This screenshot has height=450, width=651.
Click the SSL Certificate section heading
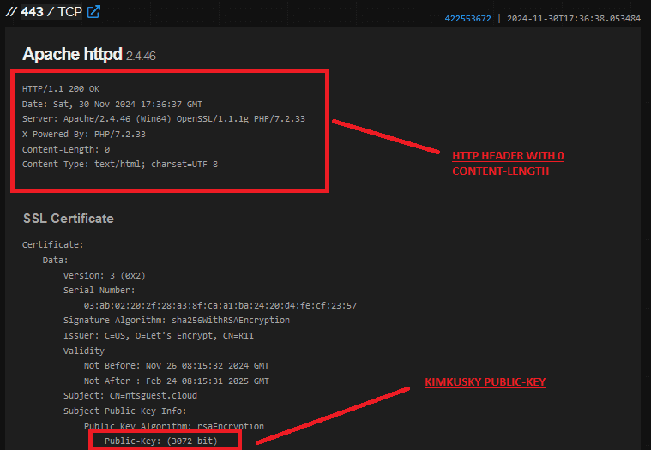69,219
